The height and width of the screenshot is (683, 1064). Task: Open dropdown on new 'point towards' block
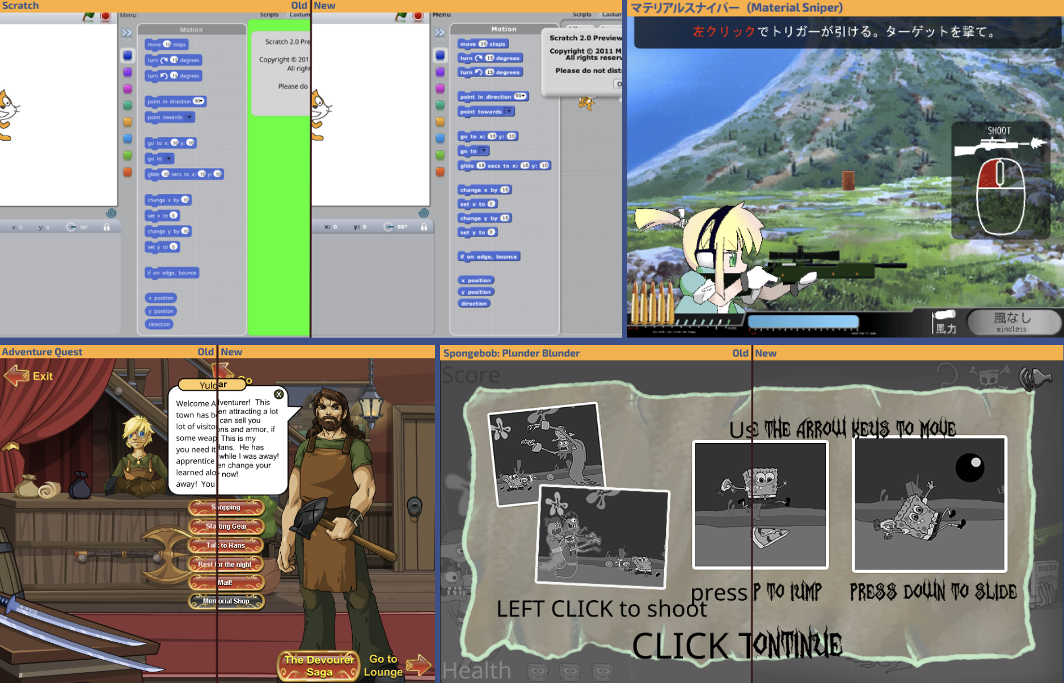(509, 111)
